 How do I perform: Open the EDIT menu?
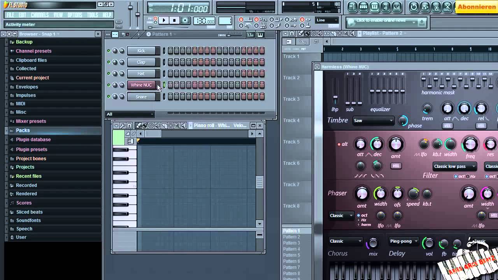[23, 15]
